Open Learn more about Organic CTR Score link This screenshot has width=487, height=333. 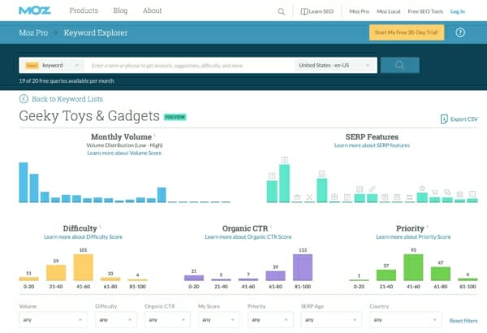[248, 237]
